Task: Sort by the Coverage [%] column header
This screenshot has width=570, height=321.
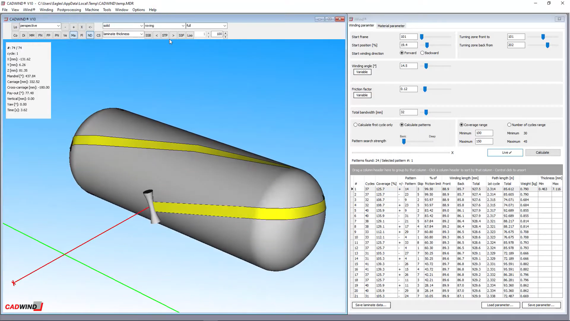Action: pos(386,184)
